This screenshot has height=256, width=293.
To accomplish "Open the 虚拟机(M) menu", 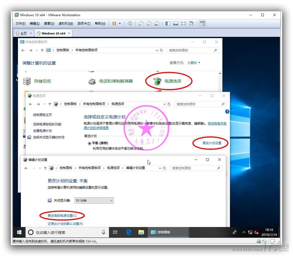I will point(66,24).
